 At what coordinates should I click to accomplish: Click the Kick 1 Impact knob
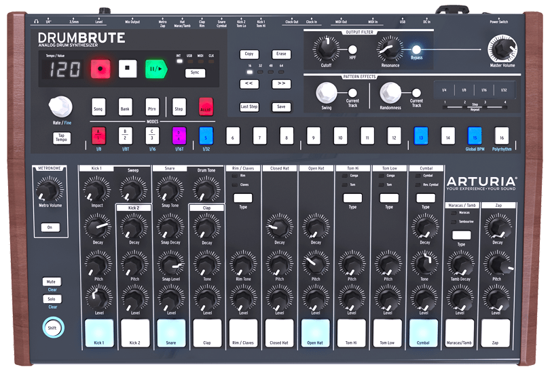[x=96, y=189]
